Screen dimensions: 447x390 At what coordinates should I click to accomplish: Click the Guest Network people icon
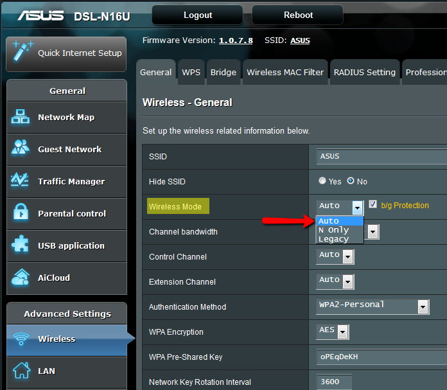[21, 149]
